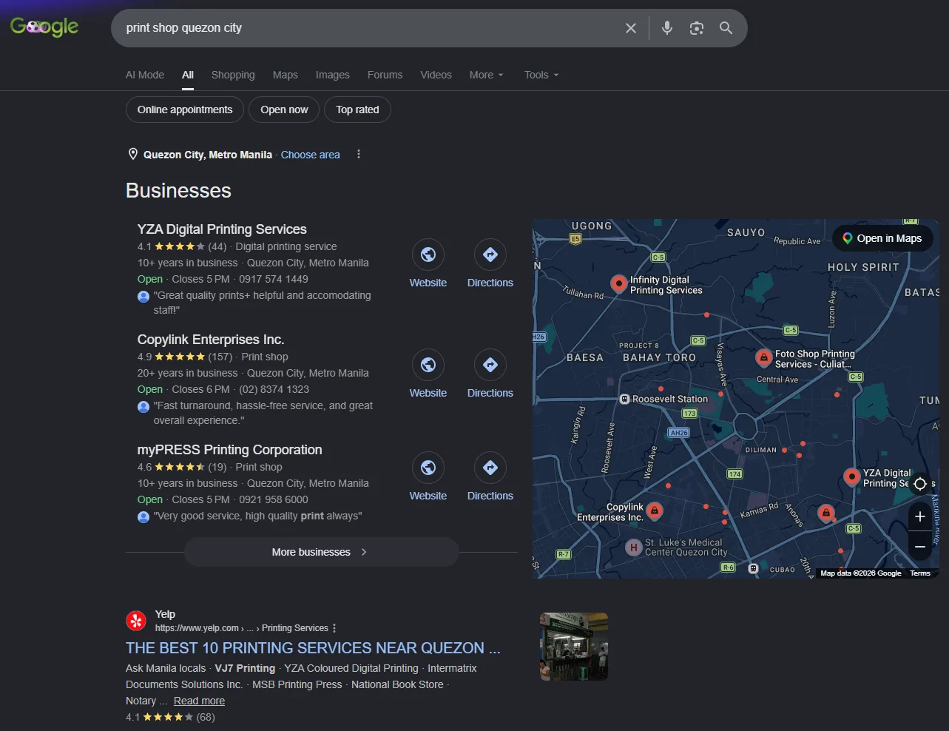Expand More businesses list
This screenshot has width=949, height=731.
pyautogui.click(x=322, y=552)
